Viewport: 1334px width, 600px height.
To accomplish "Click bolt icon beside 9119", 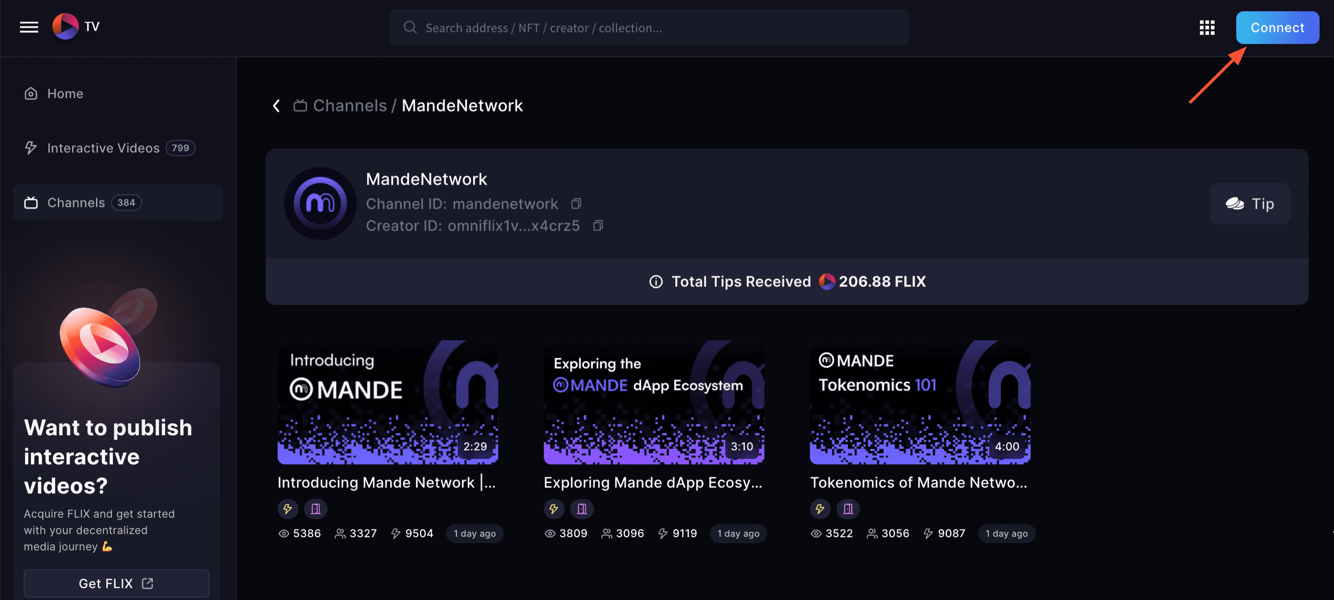I will (x=663, y=533).
